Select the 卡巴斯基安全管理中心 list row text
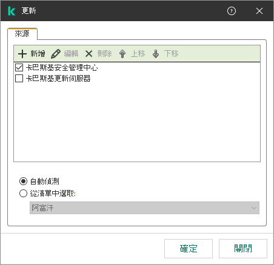The image size is (274, 265). click(x=62, y=68)
